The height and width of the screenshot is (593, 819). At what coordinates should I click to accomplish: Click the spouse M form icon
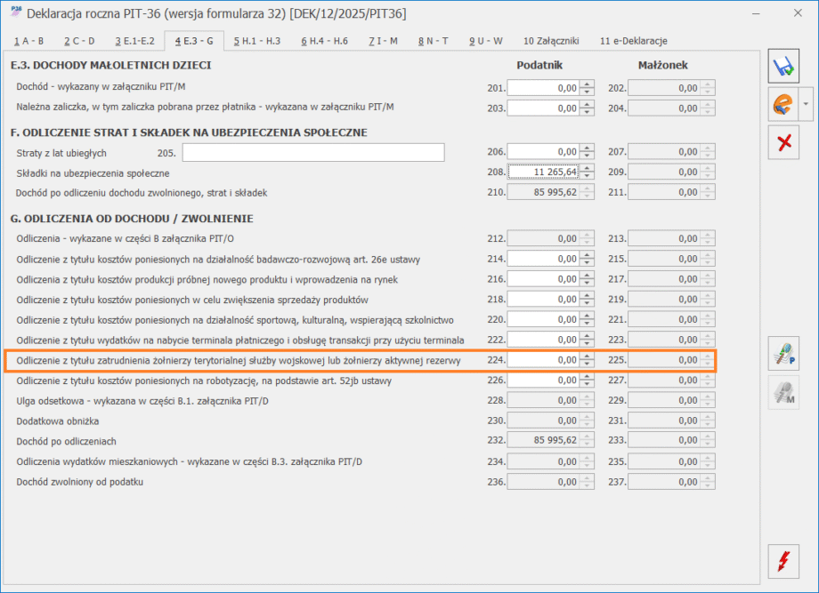coord(783,392)
